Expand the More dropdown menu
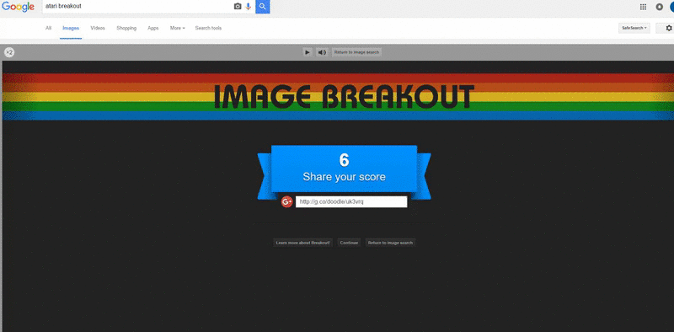 [x=177, y=28]
